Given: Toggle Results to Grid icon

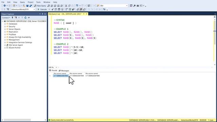Looking at the screenshot, I should pos(81,9).
